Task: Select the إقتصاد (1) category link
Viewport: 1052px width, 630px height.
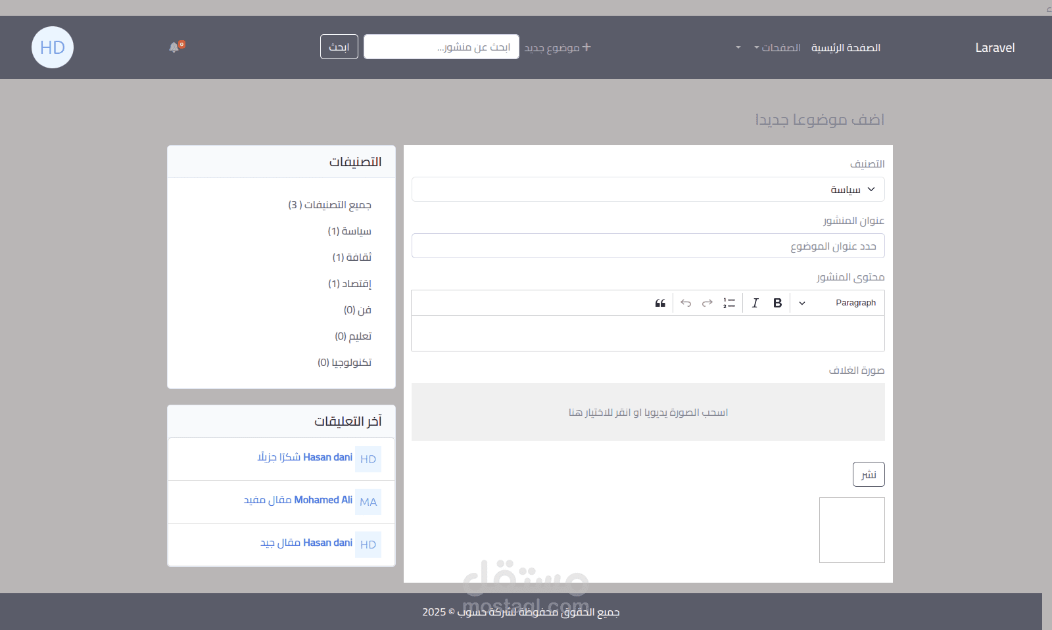Action: tap(350, 284)
